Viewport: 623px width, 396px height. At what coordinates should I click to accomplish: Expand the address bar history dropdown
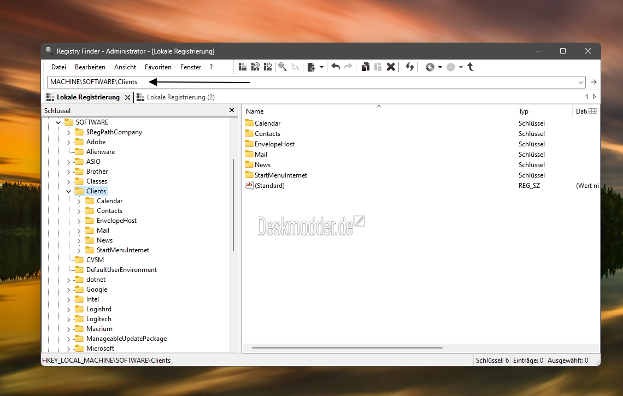[x=581, y=82]
